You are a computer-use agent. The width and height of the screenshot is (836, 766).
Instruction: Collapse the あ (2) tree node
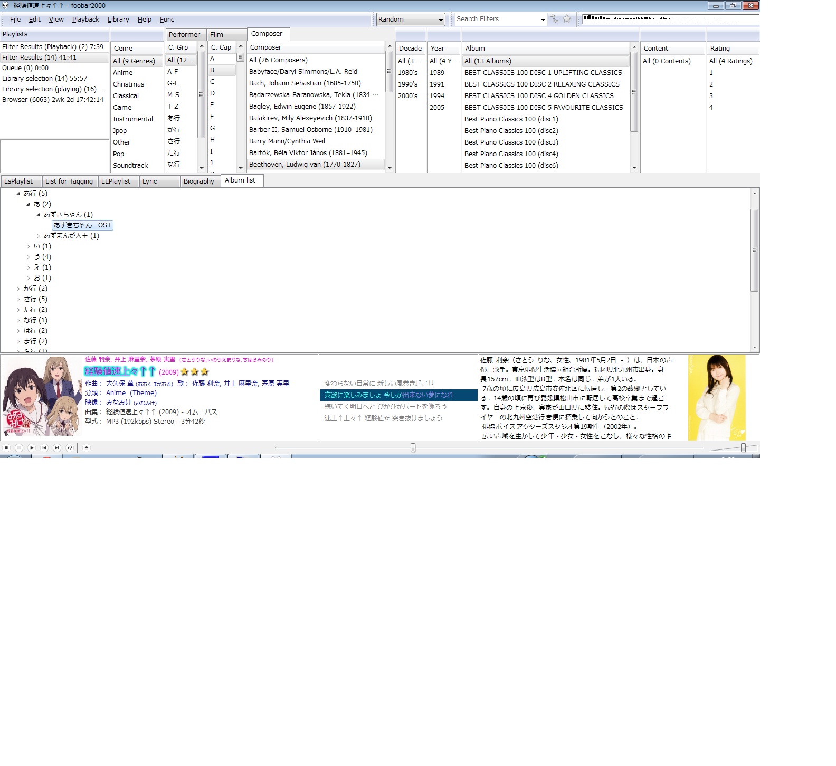coord(28,204)
